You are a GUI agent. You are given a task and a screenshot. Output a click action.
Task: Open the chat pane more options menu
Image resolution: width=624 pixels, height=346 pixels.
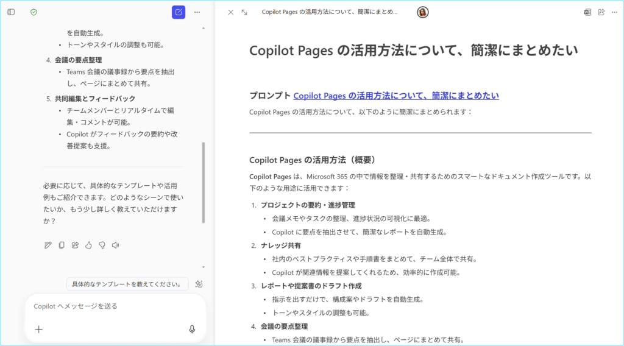[x=197, y=12]
